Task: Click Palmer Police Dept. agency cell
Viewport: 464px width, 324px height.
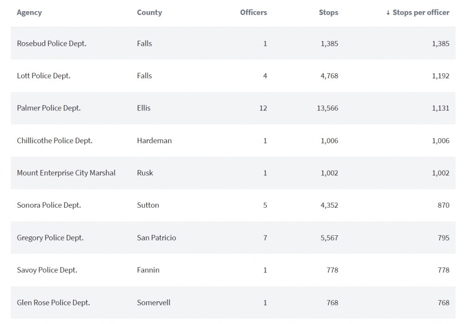Action: pos(49,108)
